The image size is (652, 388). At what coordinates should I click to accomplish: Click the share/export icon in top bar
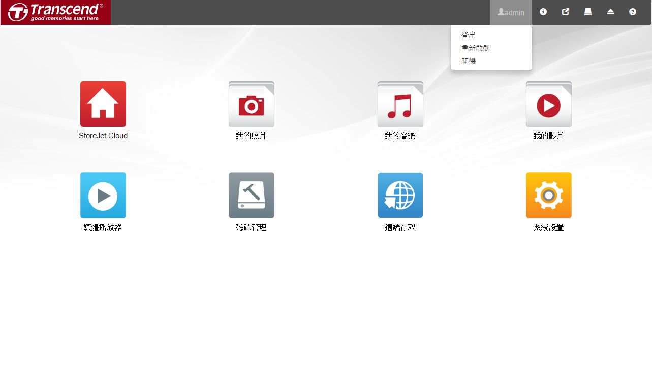[x=566, y=12]
